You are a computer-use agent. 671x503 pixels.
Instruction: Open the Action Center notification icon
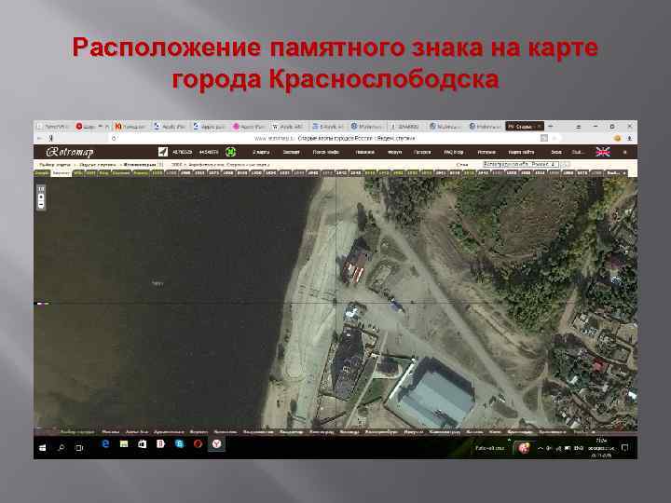pyautogui.click(x=624, y=448)
